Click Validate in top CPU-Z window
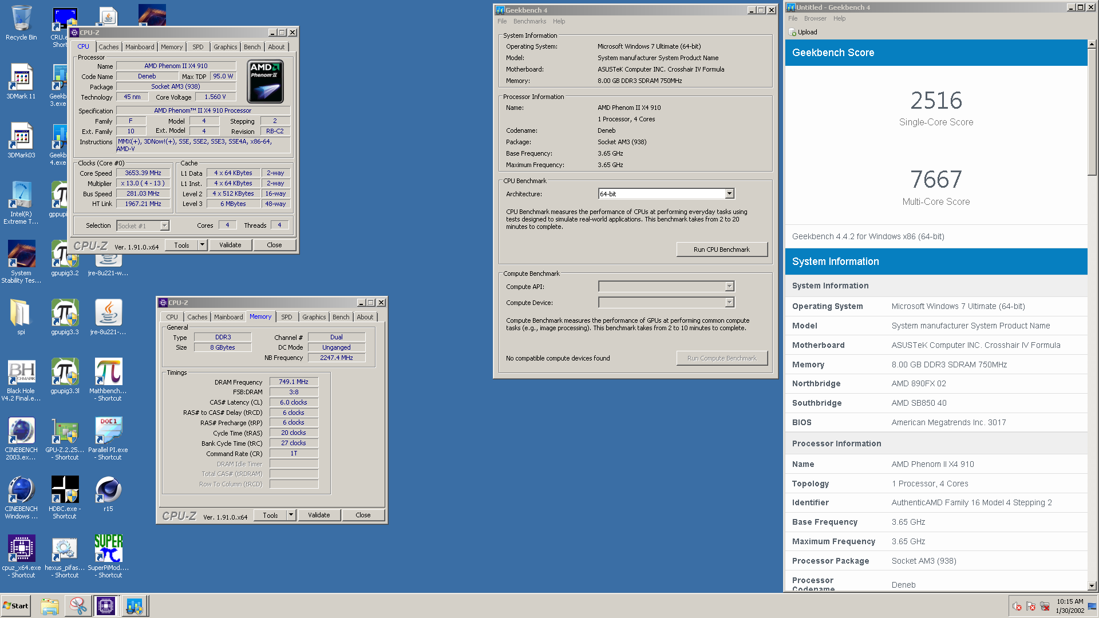This screenshot has width=1099, height=618. 230,245
